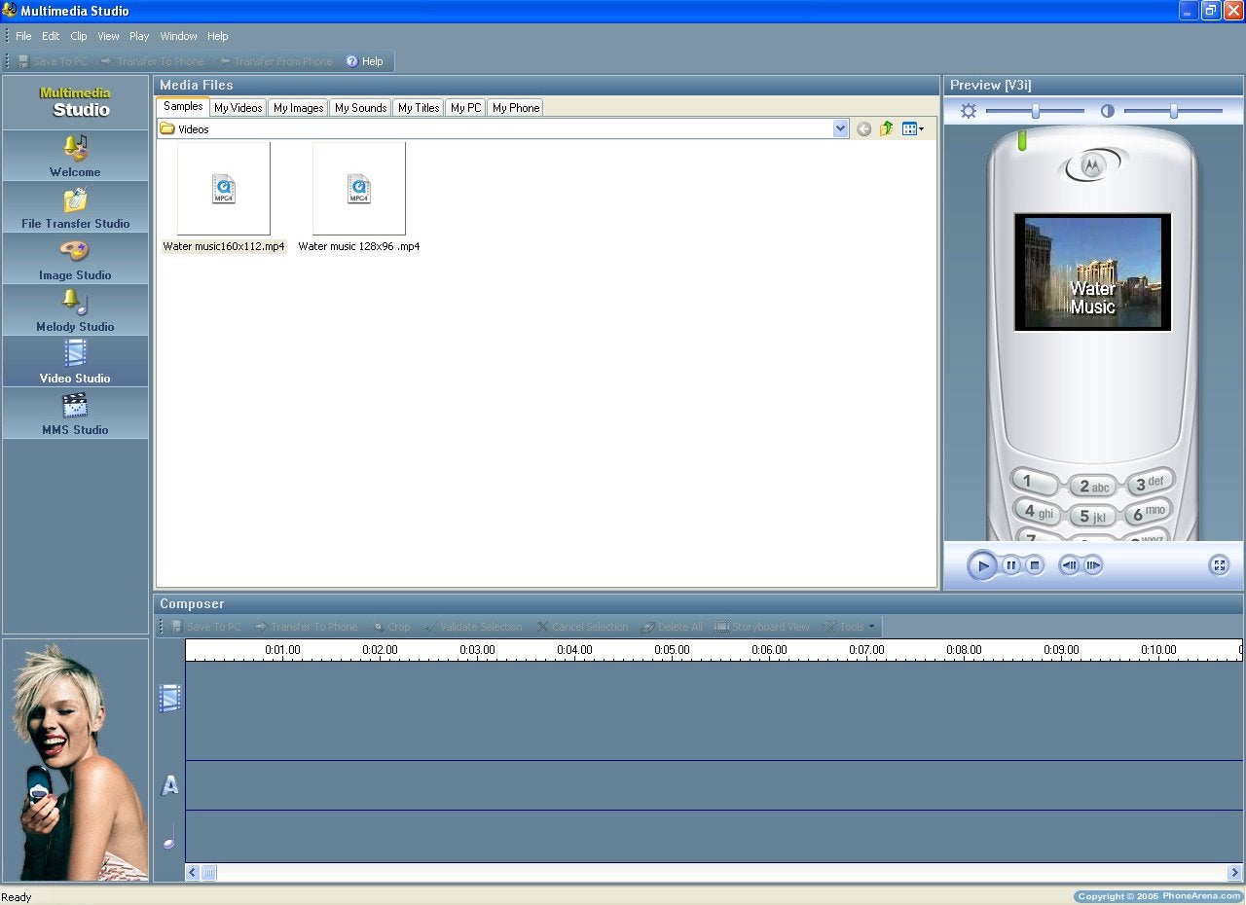
Task: Click Composer Transfer To Phone button
Action: click(x=307, y=627)
